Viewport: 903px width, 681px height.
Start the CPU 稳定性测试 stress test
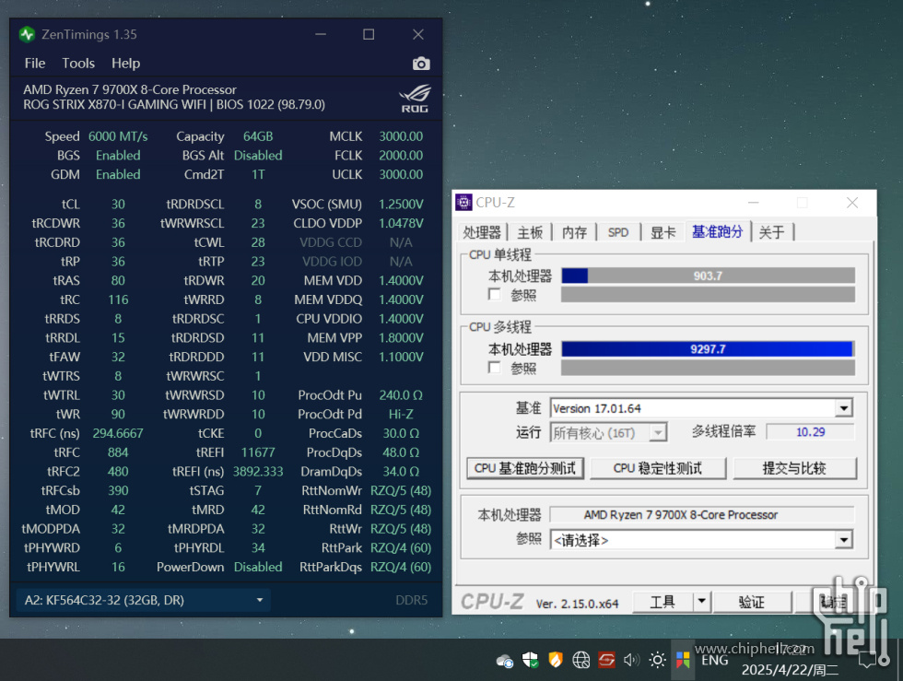coord(658,468)
